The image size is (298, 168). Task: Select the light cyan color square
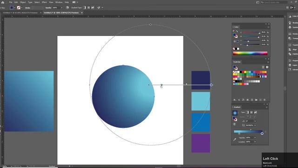point(201,101)
